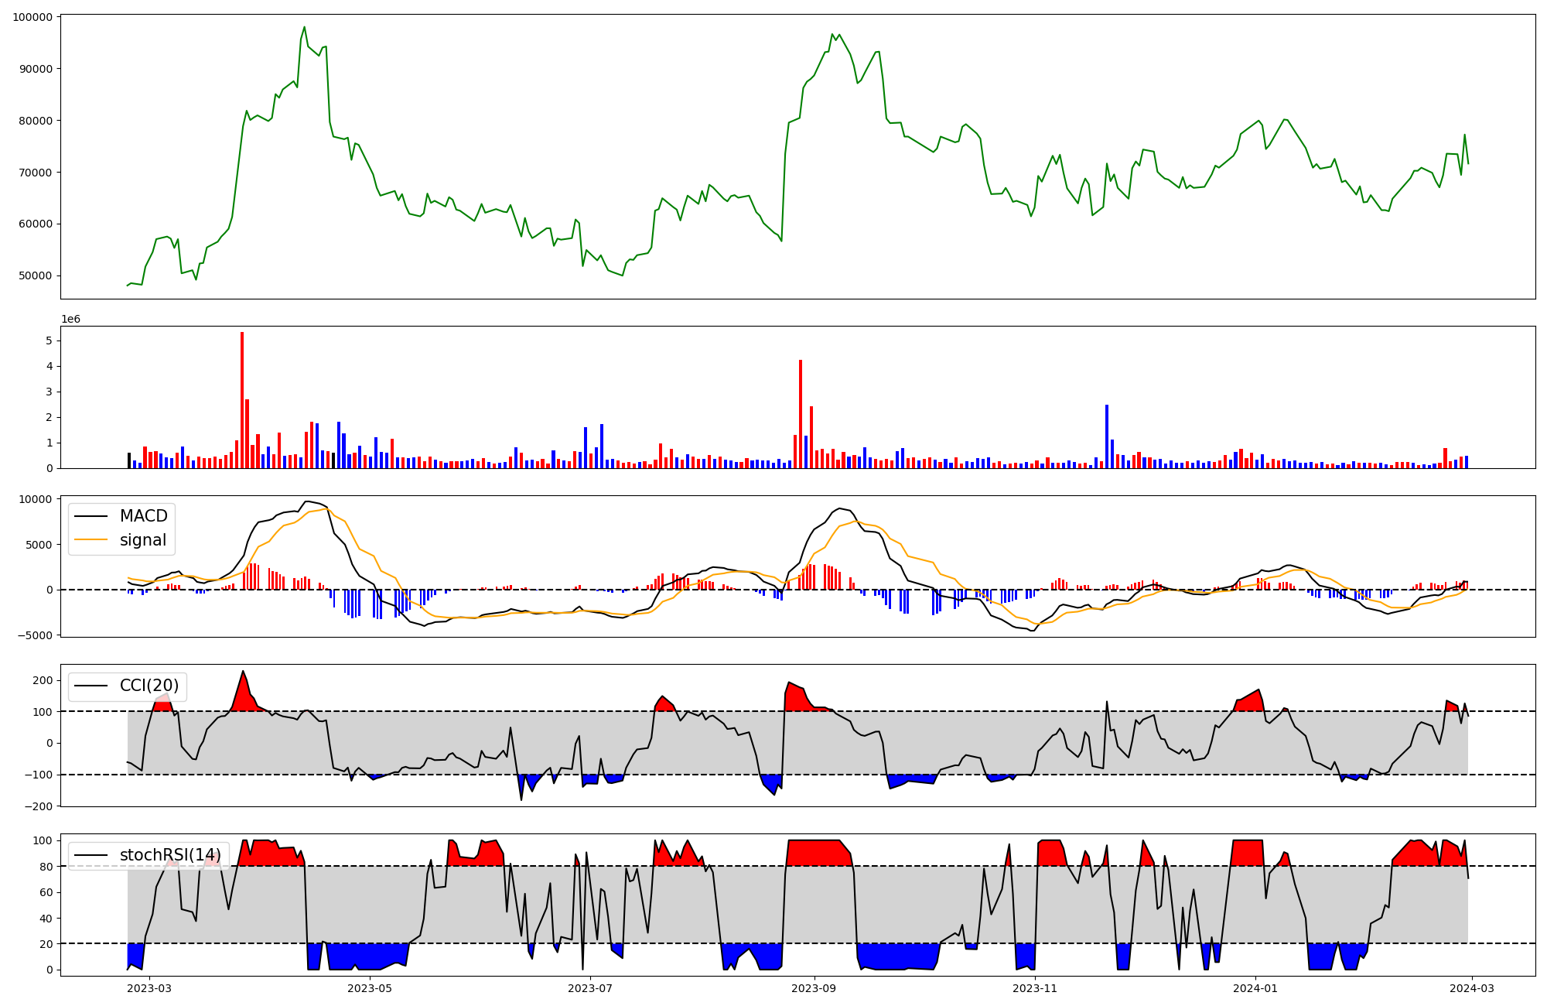1547x1006 pixels.
Task: Click the CCI(20) legend entry
Action: (x=149, y=686)
